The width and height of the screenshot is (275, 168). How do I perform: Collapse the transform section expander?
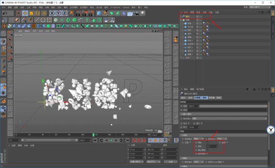click(182, 135)
